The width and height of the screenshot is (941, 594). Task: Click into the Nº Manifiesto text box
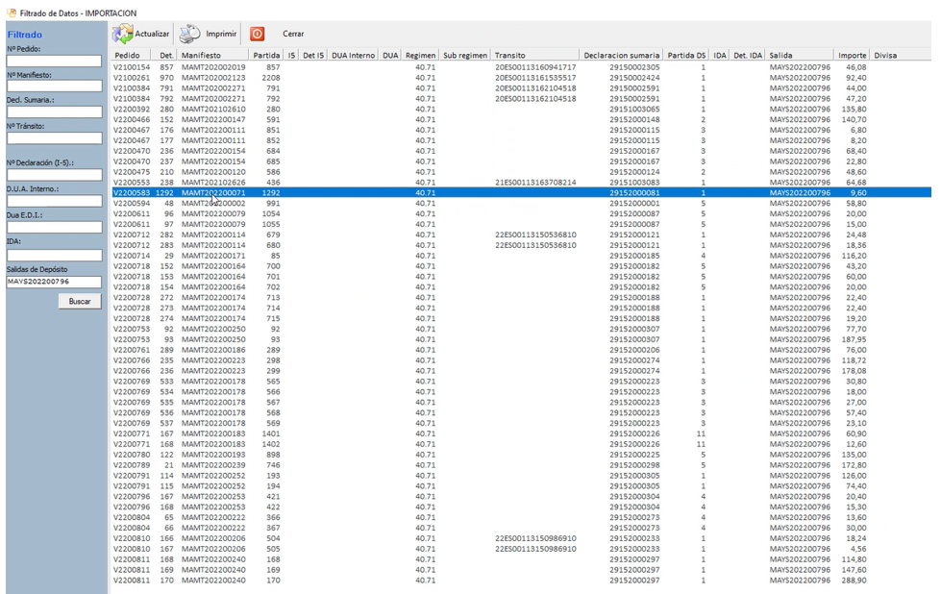[54, 87]
